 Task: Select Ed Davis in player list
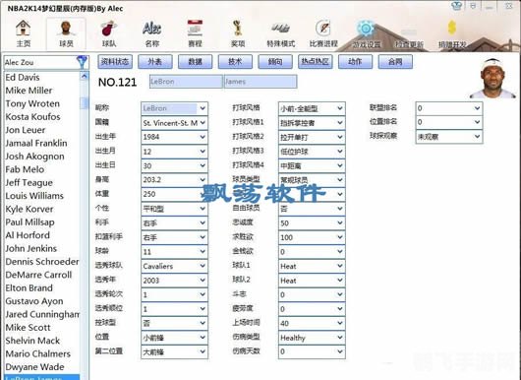click(23, 77)
